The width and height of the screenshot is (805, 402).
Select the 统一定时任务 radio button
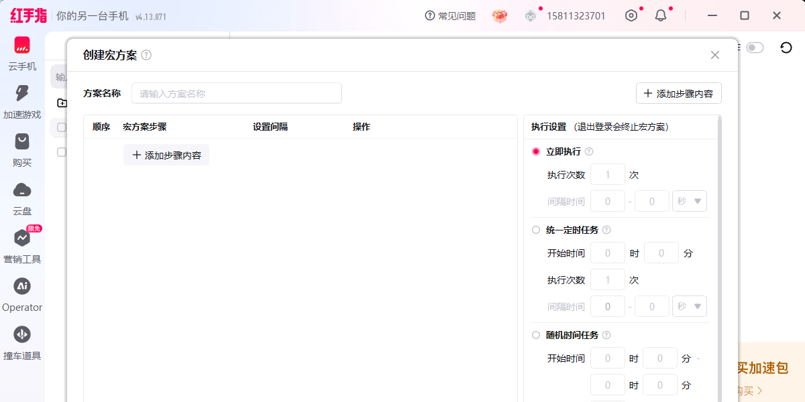tap(536, 230)
